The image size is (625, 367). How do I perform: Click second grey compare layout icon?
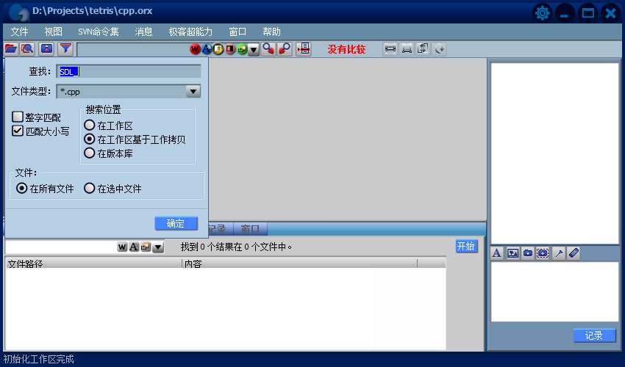[407, 49]
